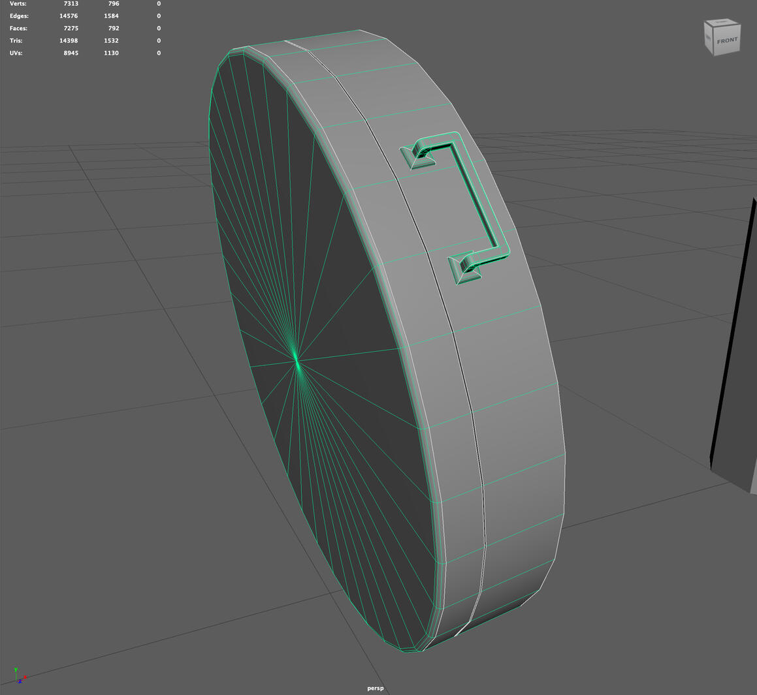Click the red X axis of the origin gizmo
Image resolution: width=757 pixels, height=695 pixels.
25,677
